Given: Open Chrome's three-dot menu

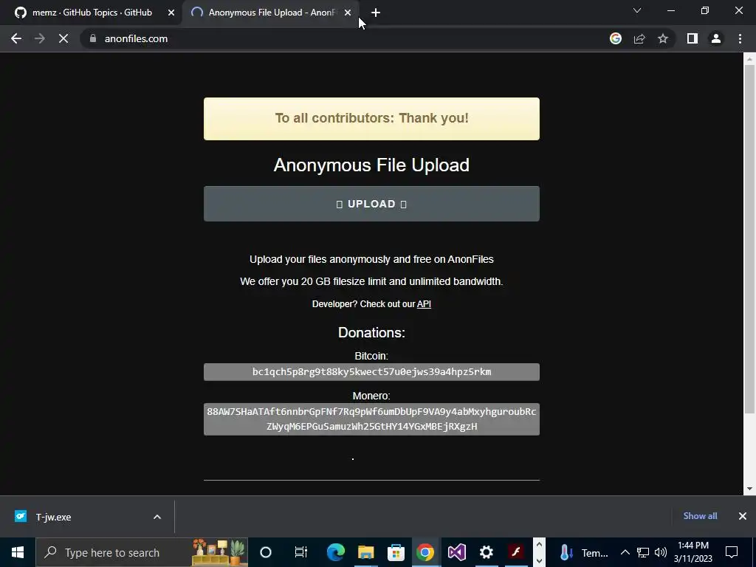Looking at the screenshot, I should (x=740, y=38).
